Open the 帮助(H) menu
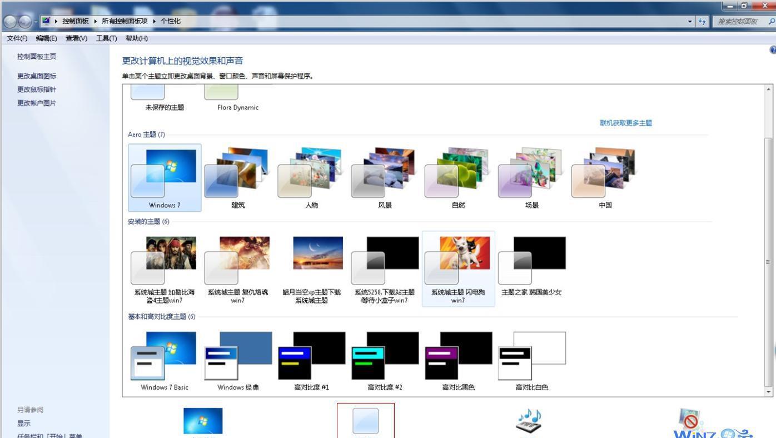Viewport: 776px width, 438px height. tap(137, 38)
